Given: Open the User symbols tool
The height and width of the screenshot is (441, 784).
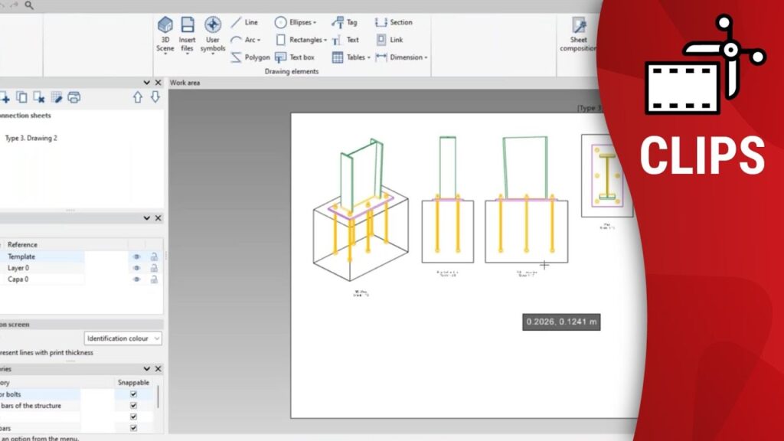Looking at the screenshot, I should 213,34.
